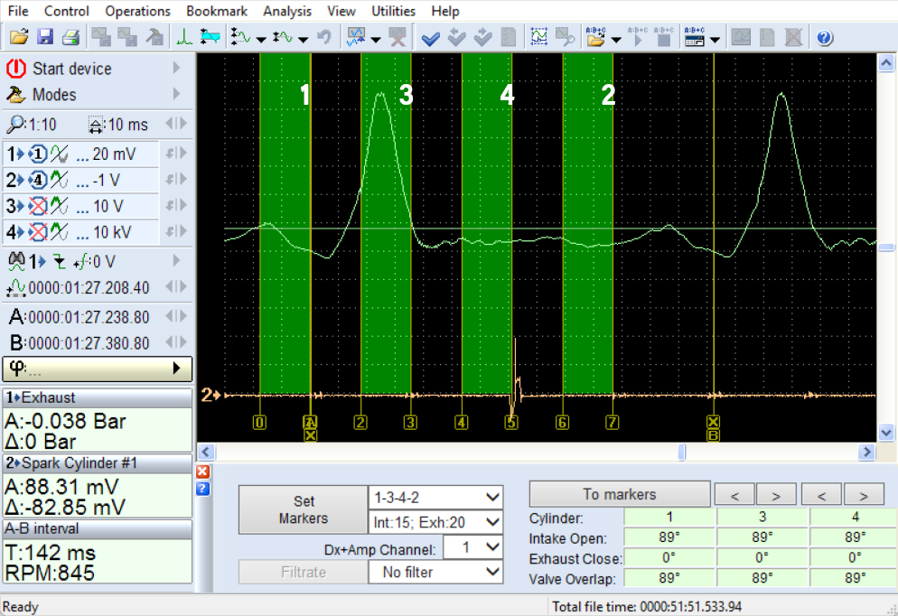Click the red X close panel icon
The height and width of the screenshot is (616, 898).
(202, 471)
